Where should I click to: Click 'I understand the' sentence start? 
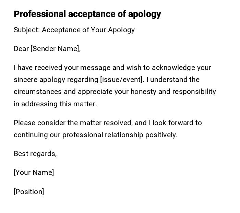(175, 80)
